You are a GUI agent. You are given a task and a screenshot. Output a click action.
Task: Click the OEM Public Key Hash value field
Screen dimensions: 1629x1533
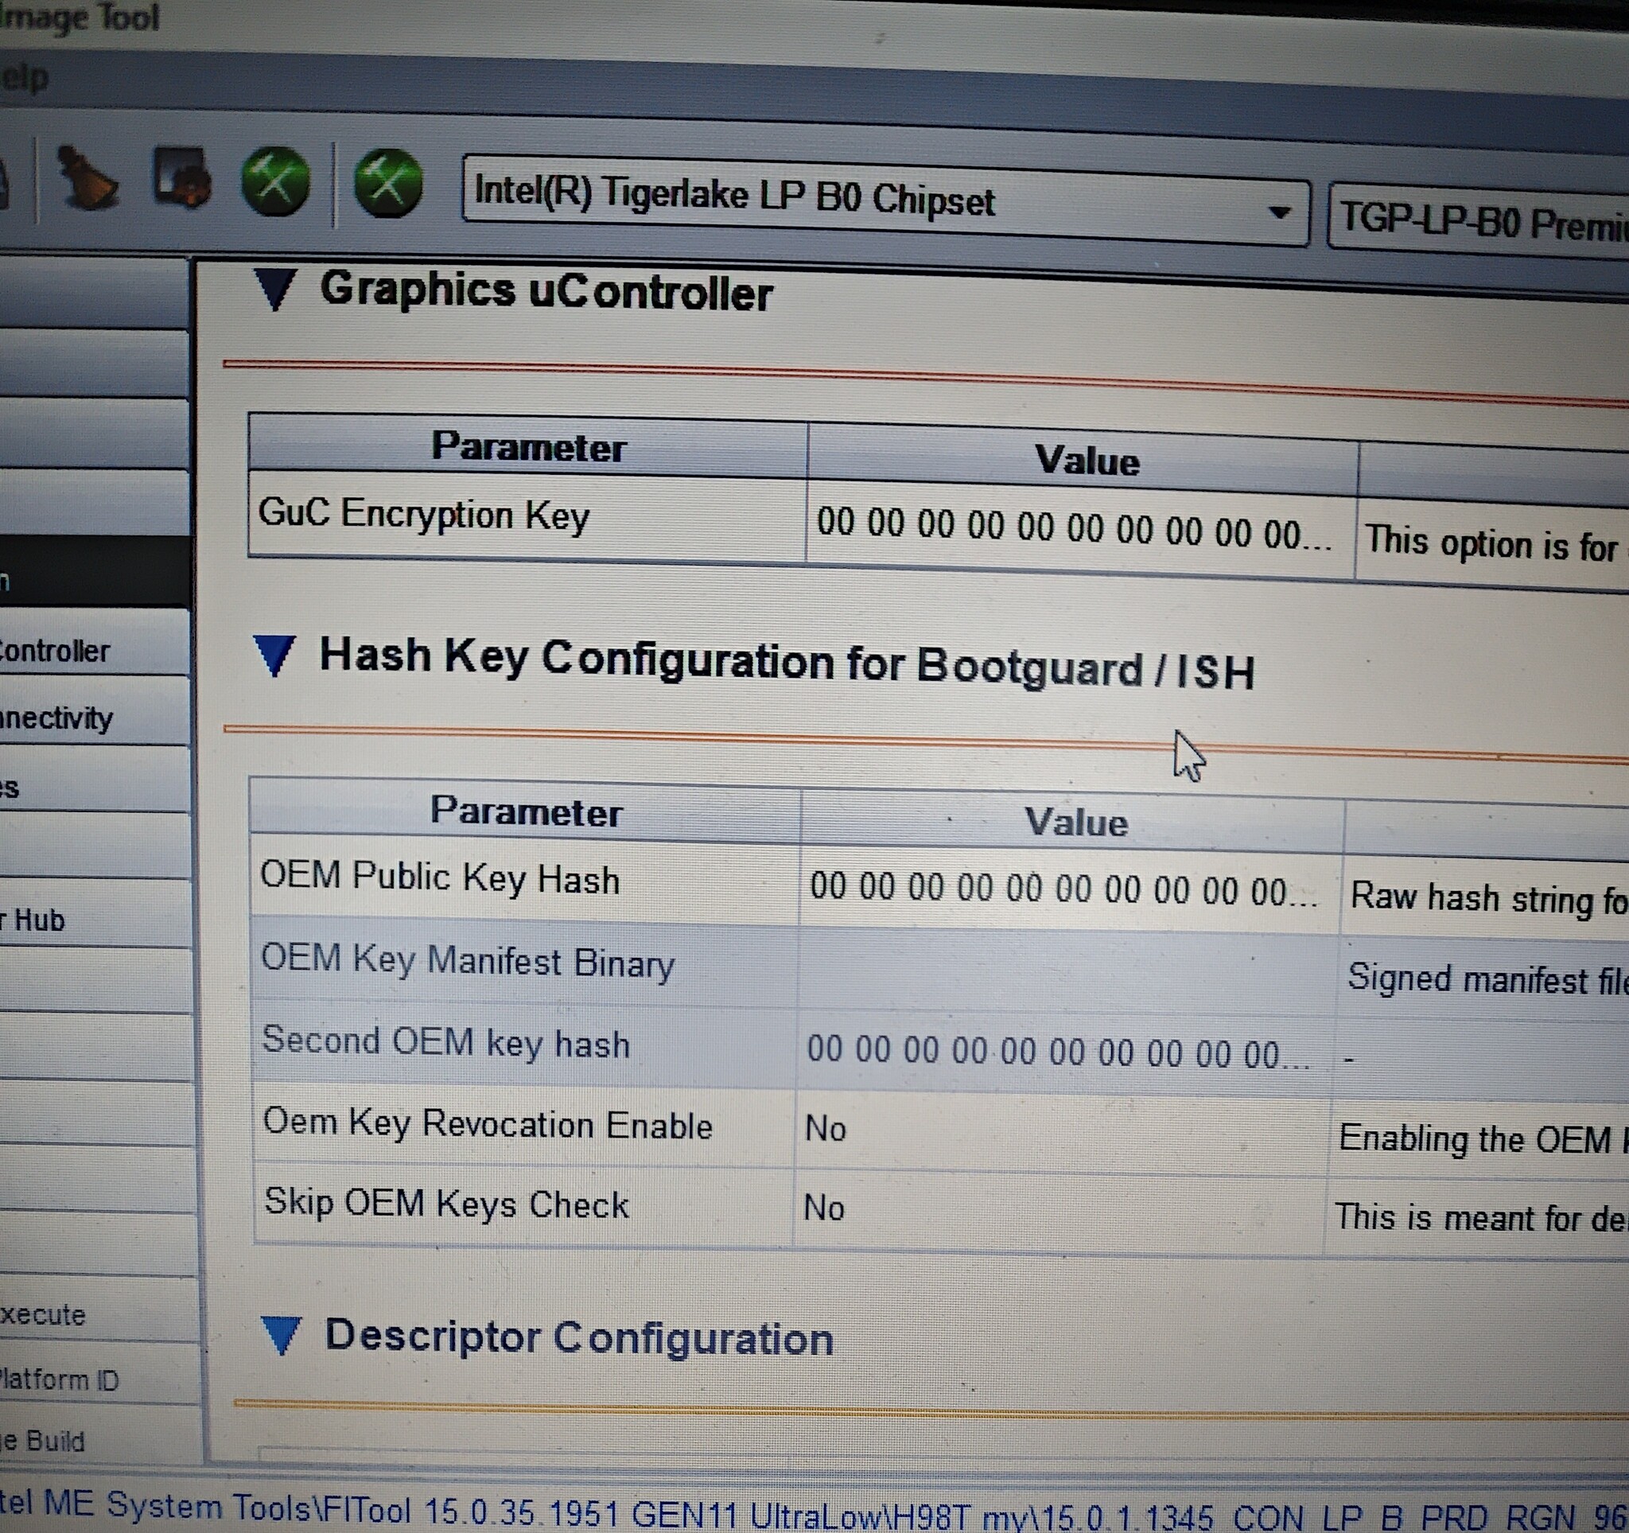pos(1071,889)
